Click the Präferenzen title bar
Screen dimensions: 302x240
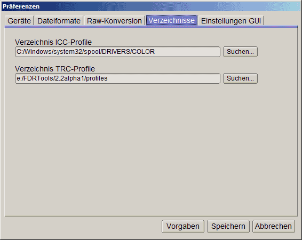(x=151, y=6)
